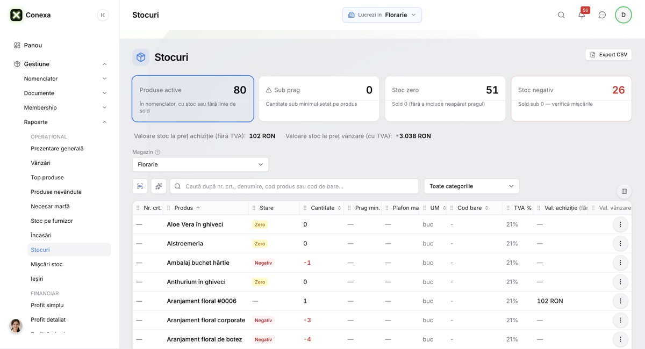Open row actions menu for Aloe Vera
645x349 pixels.
coord(620,224)
